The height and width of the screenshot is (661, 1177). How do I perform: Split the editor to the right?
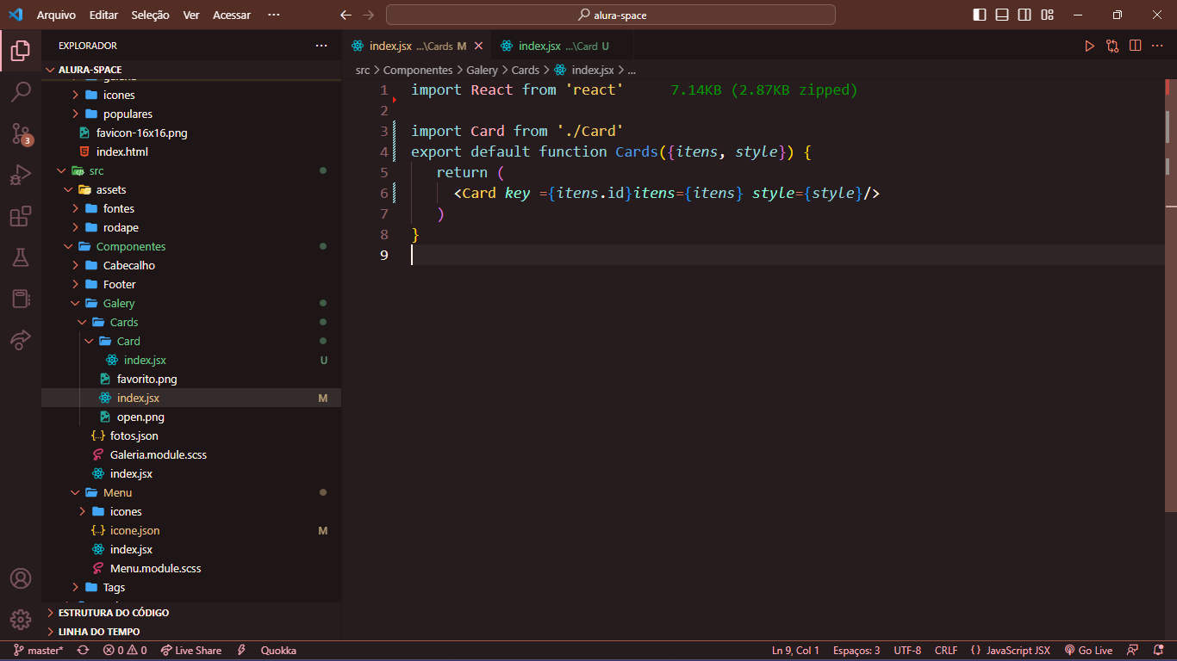point(1136,46)
